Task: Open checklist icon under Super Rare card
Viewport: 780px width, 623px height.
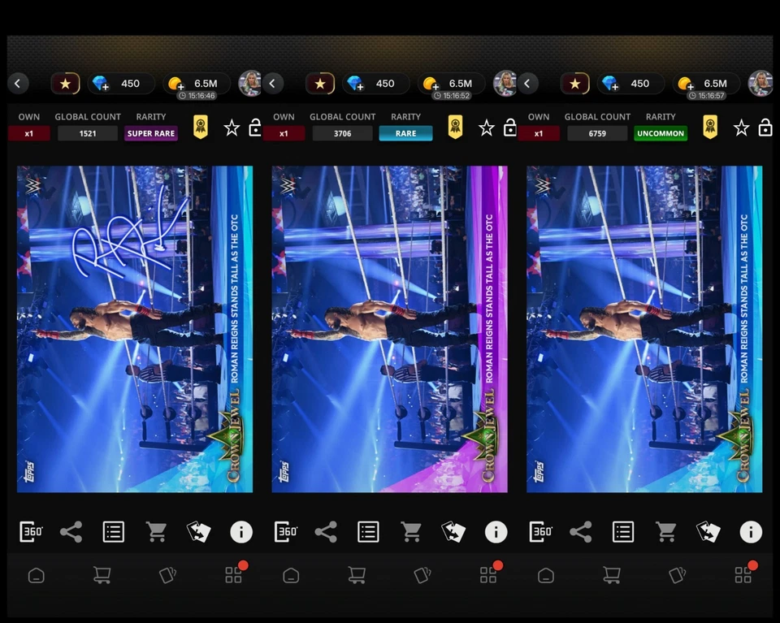Action: click(114, 531)
